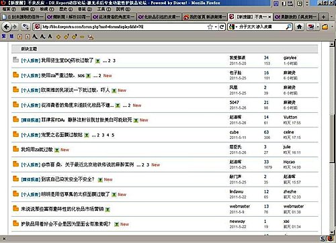Viewport: 336px width, 243px height.
Task: Close the active 【新提醒】 tab
Action: coord(269,17)
